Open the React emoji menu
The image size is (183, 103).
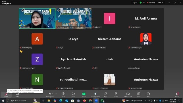coord(73,95)
